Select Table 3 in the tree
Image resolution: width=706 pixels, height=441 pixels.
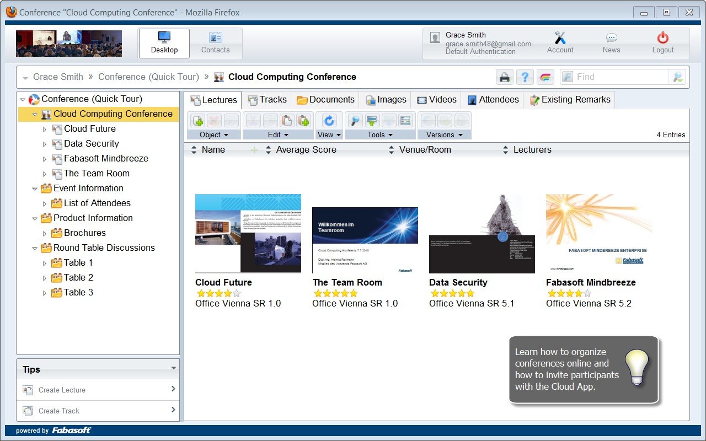[x=78, y=293]
